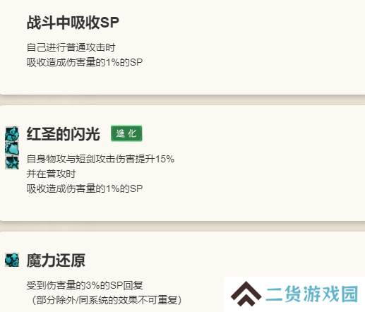Click the star-marked bottom icon beside 红圣的闪光

coord(12,162)
